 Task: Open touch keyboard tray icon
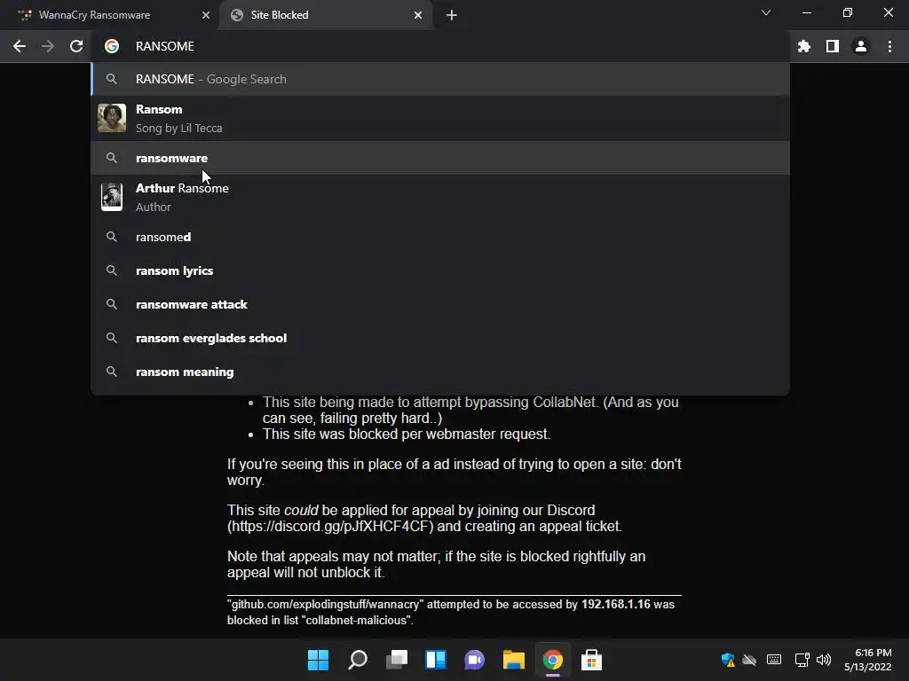point(774,660)
